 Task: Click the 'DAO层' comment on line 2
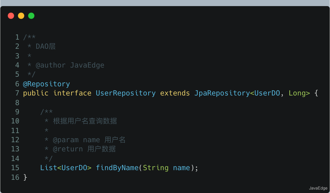46,46
